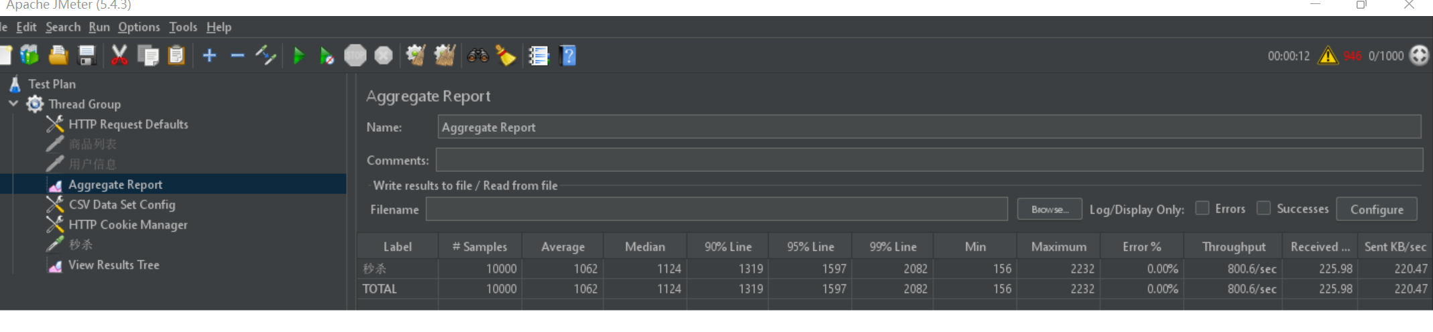Sort by the 90% Line column header

[728, 246]
